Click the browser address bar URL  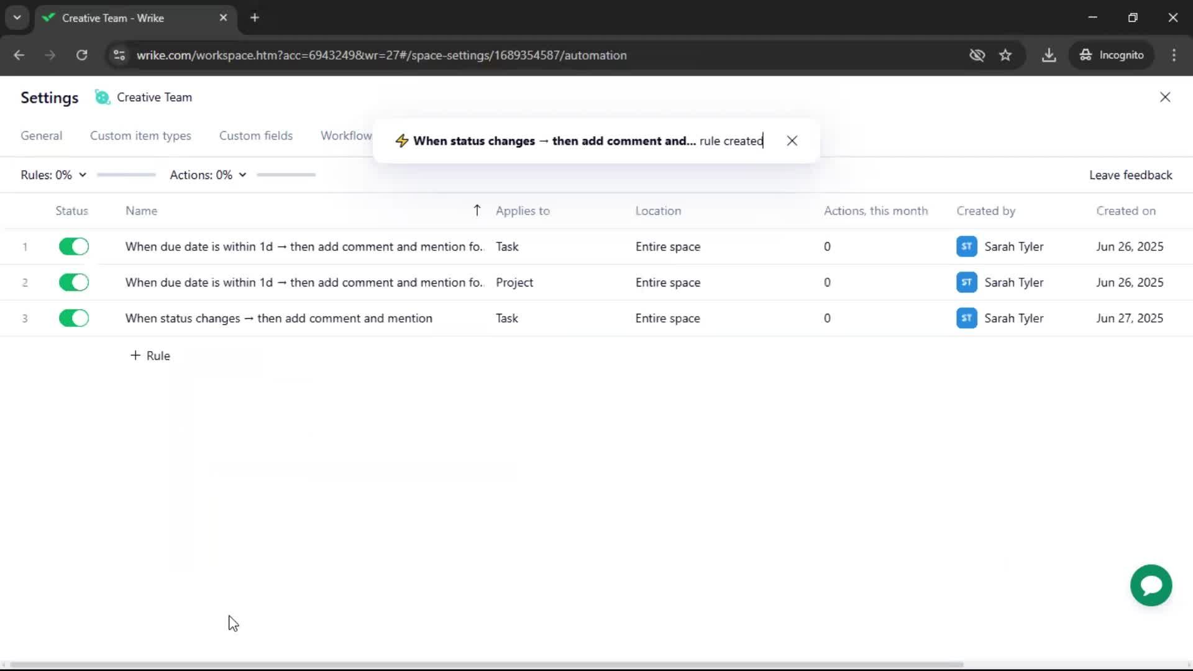coord(382,55)
